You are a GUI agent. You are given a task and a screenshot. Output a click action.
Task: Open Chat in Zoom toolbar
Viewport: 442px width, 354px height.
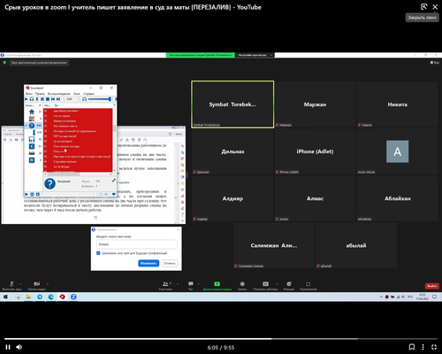pyautogui.click(x=191, y=285)
